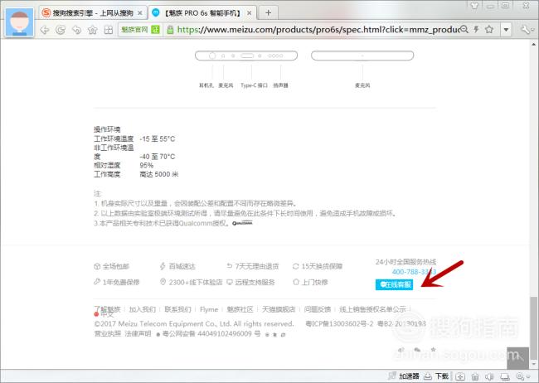Click the undo closed tab arrow

(x=76, y=30)
